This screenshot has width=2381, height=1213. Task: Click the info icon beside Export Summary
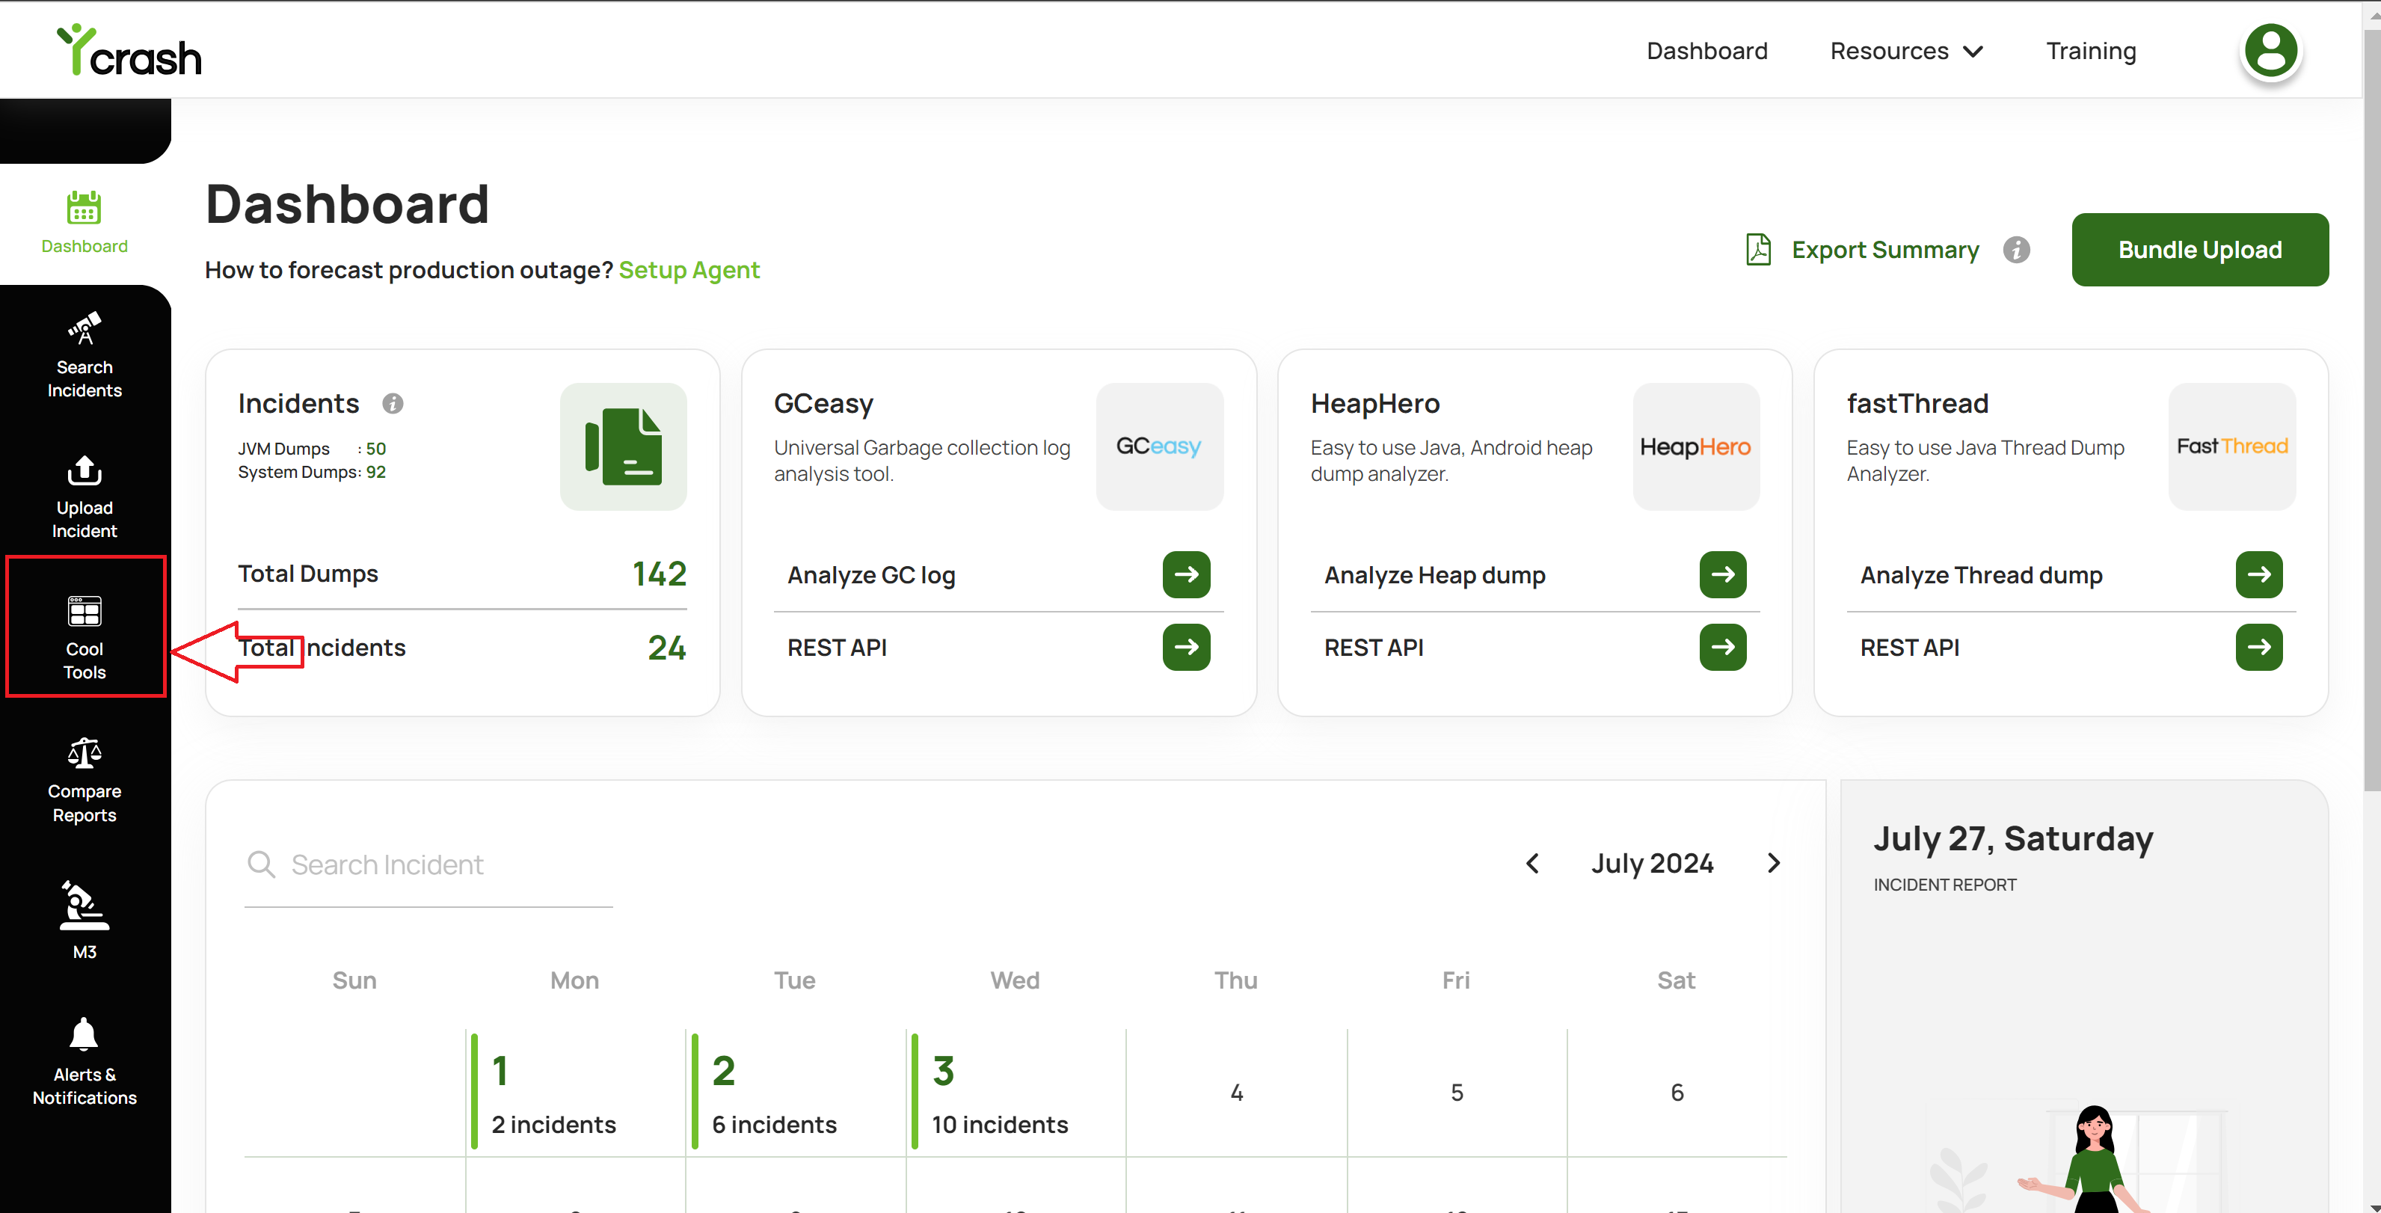(2016, 250)
